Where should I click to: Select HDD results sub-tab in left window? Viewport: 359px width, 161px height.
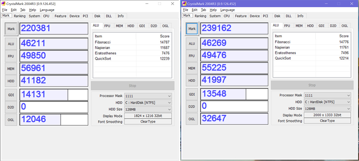[x=131, y=26]
